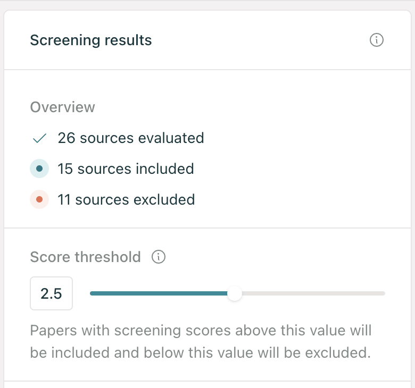Click the gray unfilled part of the threshold slider
The height and width of the screenshot is (388, 415).
(313, 293)
